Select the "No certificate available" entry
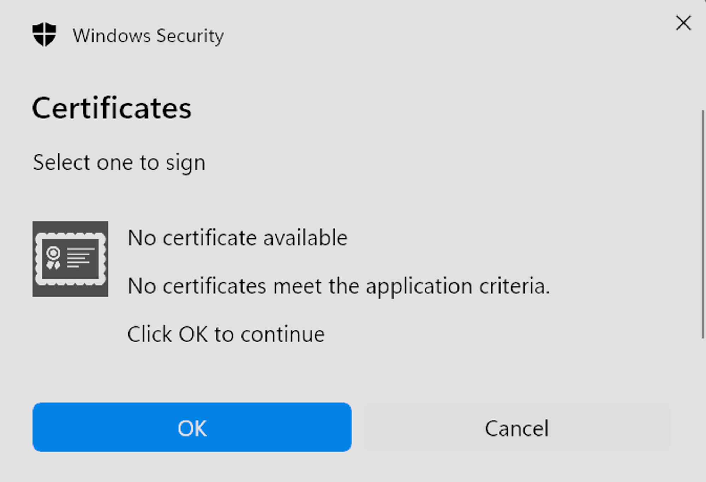Viewport: 706px width, 482px height. tap(238, 238)
